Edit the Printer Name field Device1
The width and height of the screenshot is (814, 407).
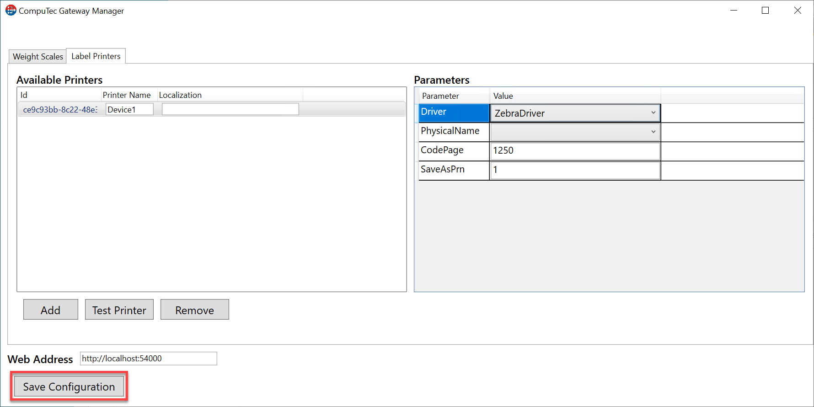coord(129,109)
